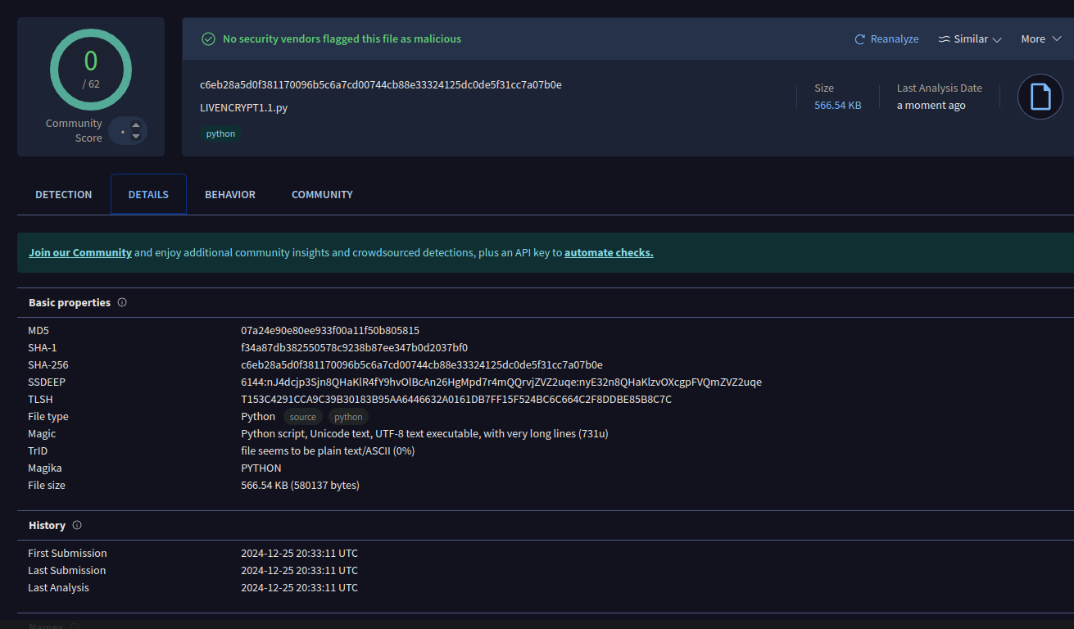Click the File size 580137 bytes value
The height and width of the screenshot is (629, 1074).
click(x=300, y=485)
